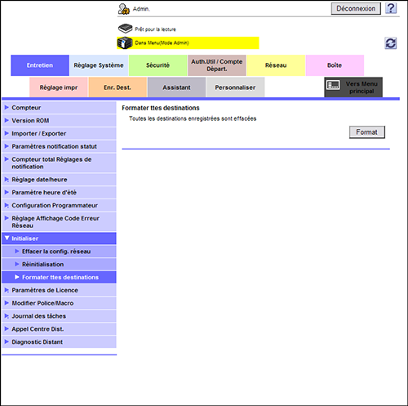This screenshot has height=406, width=408.
Task: Open the Réseau tab
Action: click(x=276, y=65)
